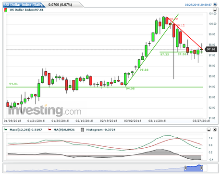Click the globe icon next to the timestamp
This screenshot has height=175, width=221.
point(215,4)
